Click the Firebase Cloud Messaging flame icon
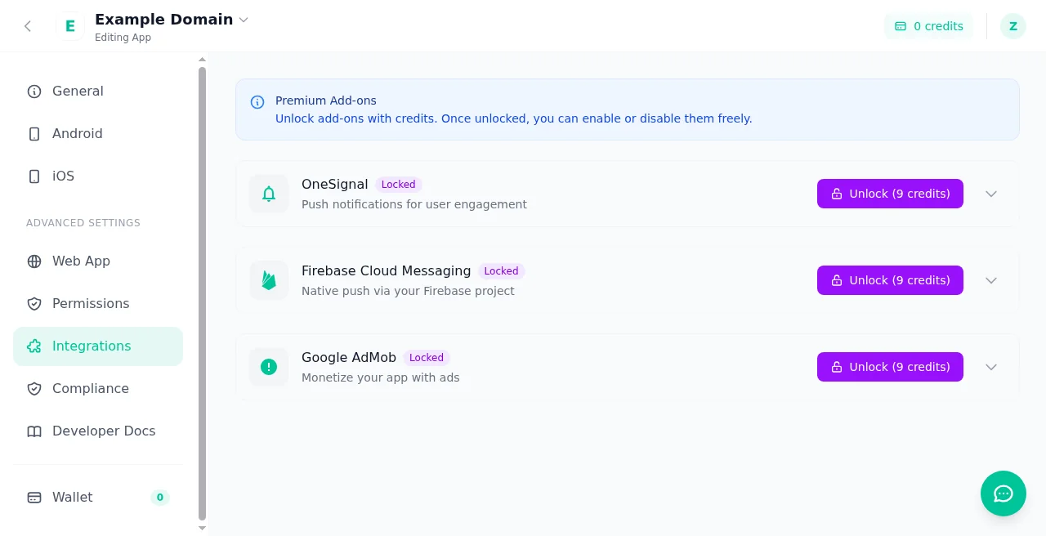Screen dimensions: 1046x536 pyautogui.click(x=269, y=280)
